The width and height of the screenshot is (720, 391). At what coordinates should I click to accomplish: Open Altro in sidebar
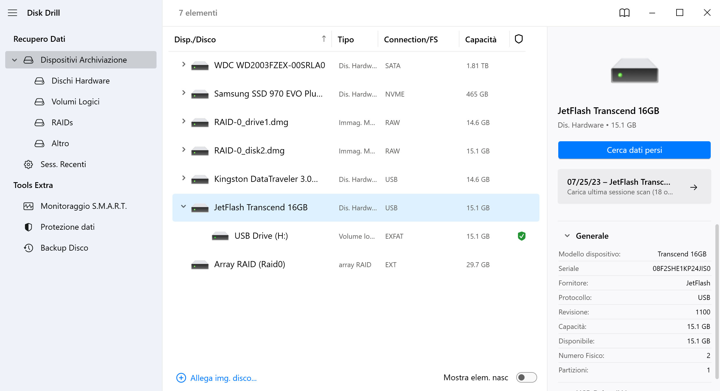pyautogui.click(x=60, y=143)
